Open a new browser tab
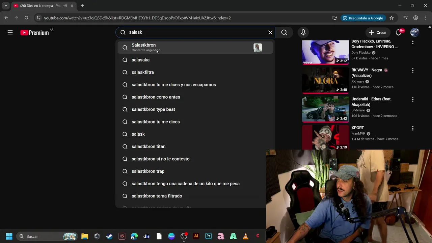Image resolution: width=432 pixels, height=243 pixels. pyautogui.click(x=82, y=6)
